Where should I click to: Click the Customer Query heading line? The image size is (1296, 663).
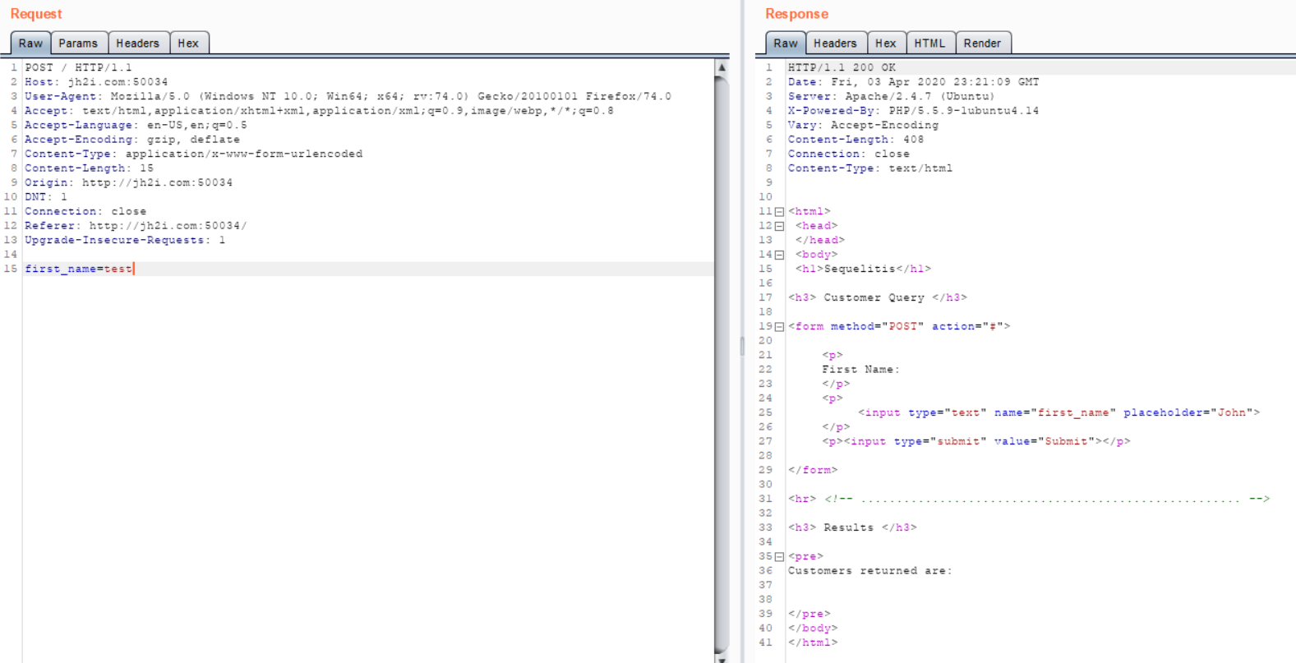(878, 297)
